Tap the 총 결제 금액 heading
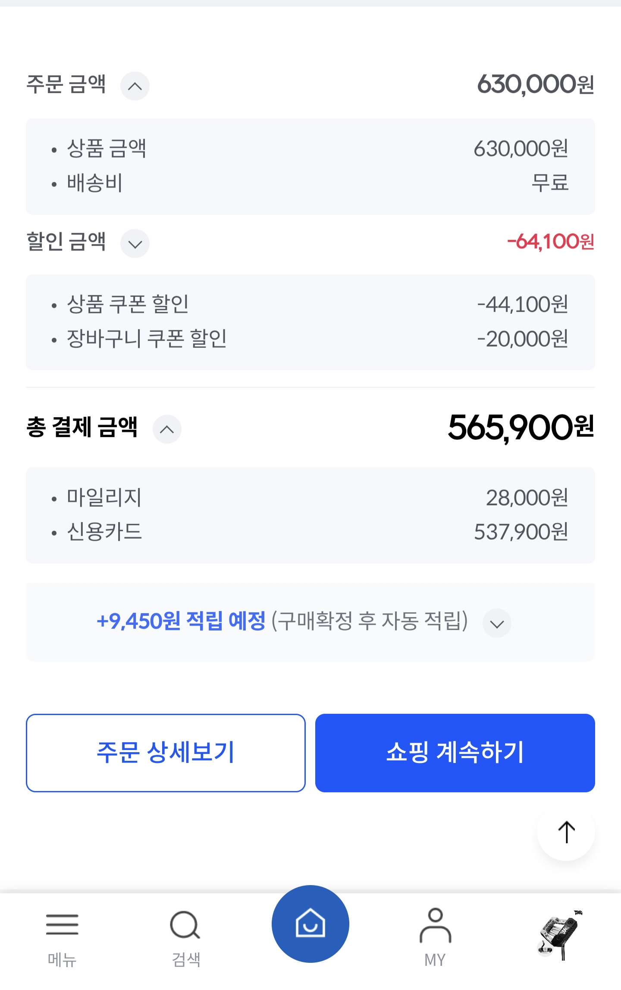Screen dimensions: 621x990 pos(82,427)
